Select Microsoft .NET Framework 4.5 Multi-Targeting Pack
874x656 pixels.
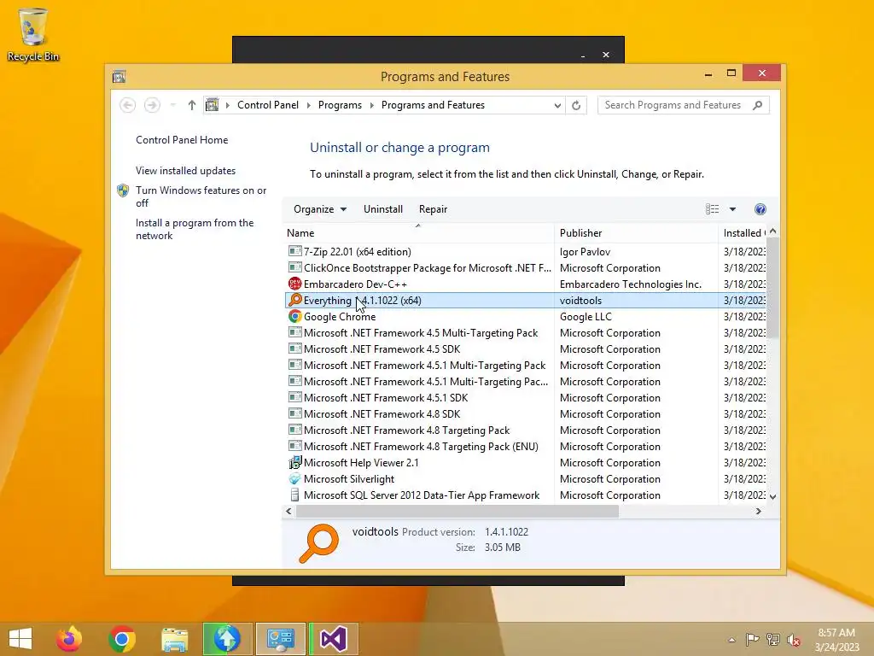[x=526, y=333]
